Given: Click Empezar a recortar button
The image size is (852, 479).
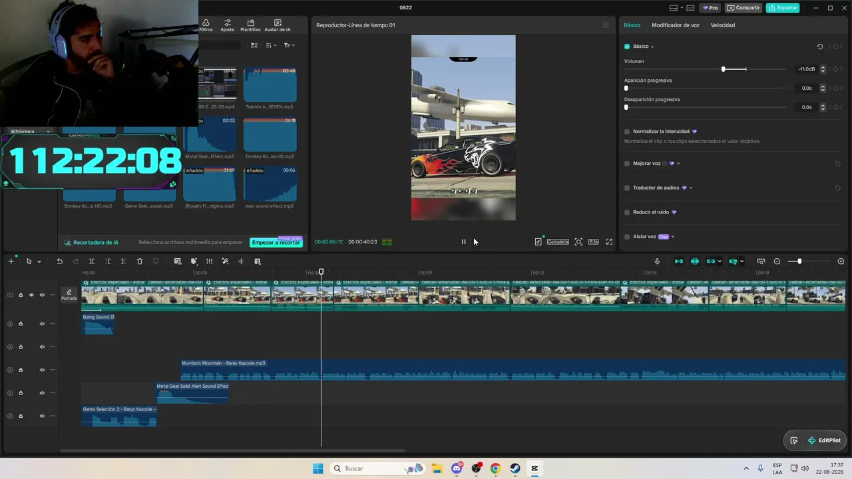Looking at the screenshot, I should click(276, 243).
